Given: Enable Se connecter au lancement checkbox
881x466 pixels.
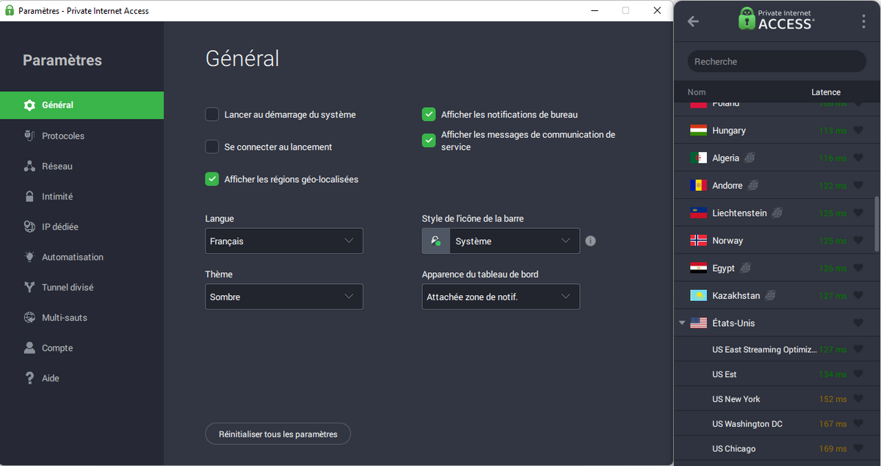Looking at the screenshot, I should [212, 147].
